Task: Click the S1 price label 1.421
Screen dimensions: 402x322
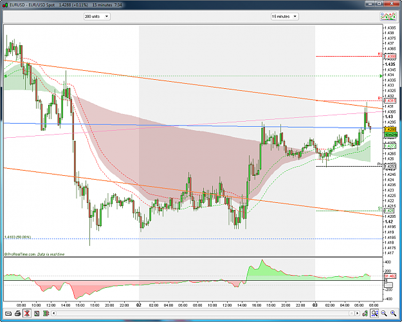Action: (x=389, y=211)
